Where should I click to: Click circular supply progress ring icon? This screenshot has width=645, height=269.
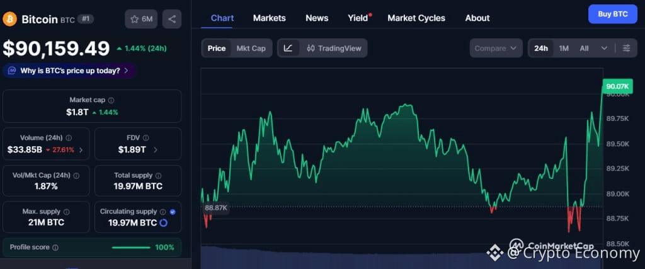[163, 223]
